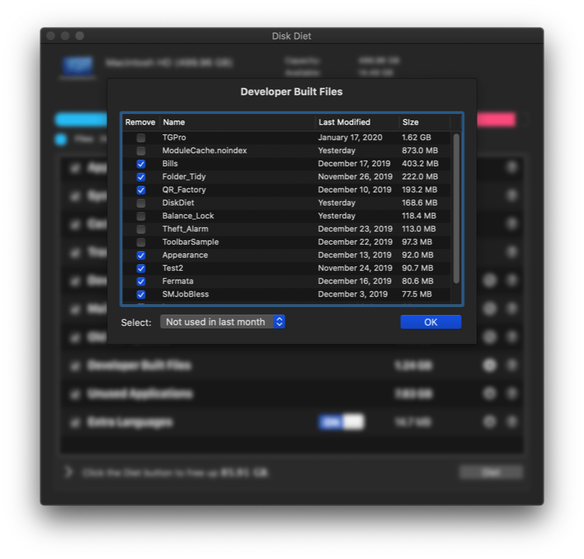
Task: Check the Theft_Alarm remove checkbox
Action: 141,229
